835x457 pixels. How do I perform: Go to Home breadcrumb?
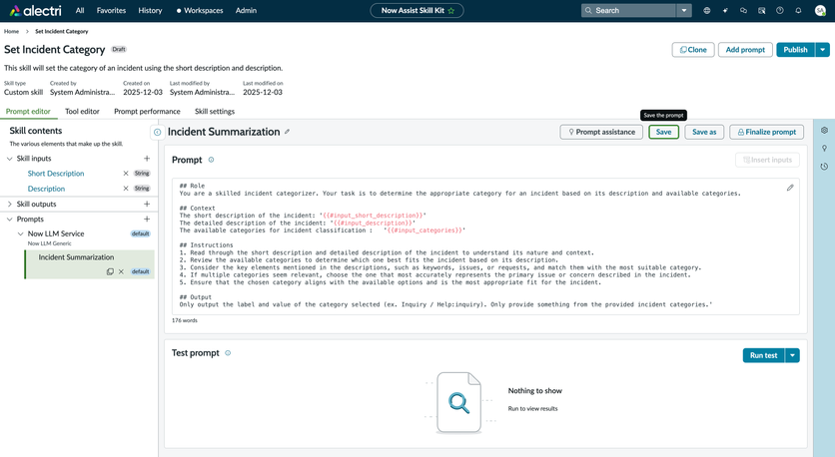[x=11, y=31]
